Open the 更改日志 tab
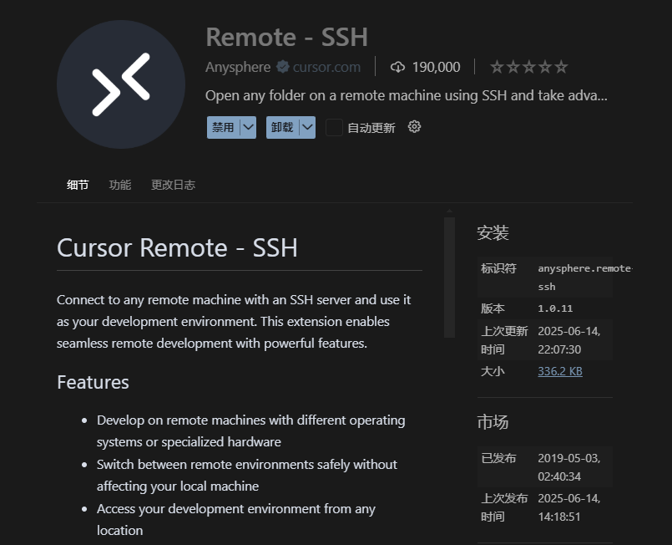Screen dimensions: 672x545 point(173,185)
